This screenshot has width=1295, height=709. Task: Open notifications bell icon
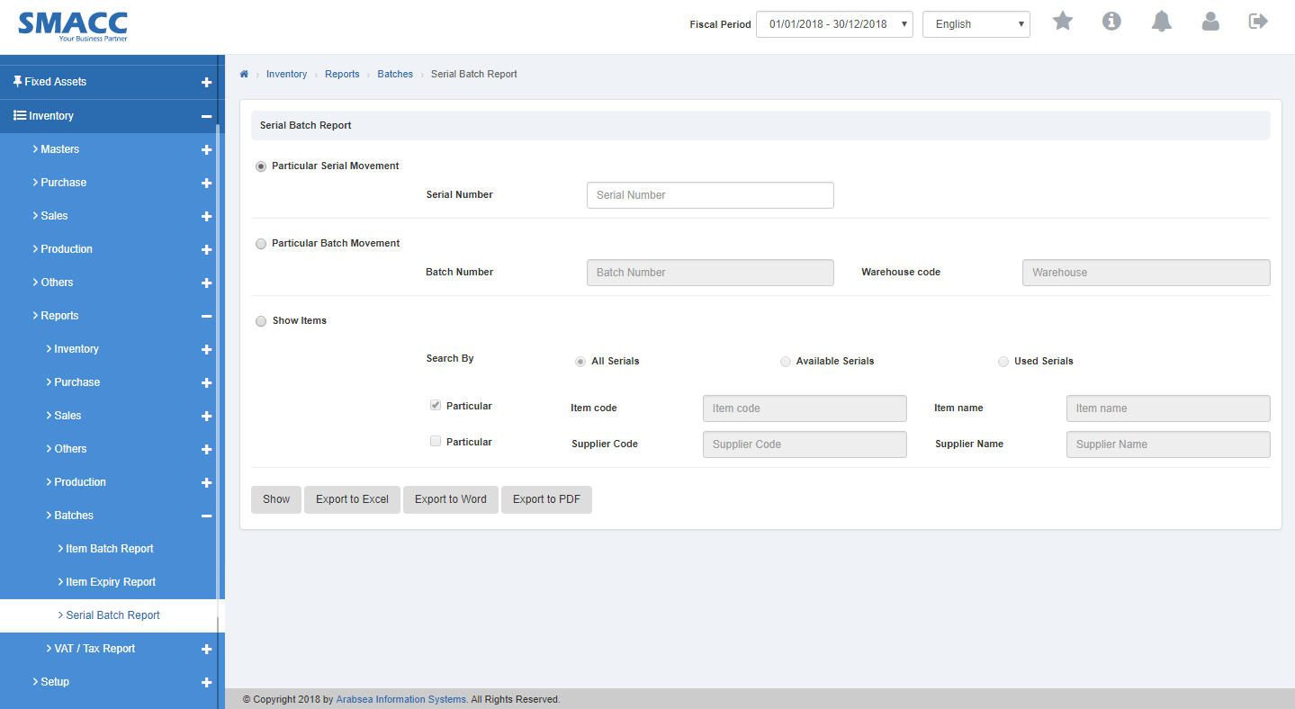pos(1162,22)
